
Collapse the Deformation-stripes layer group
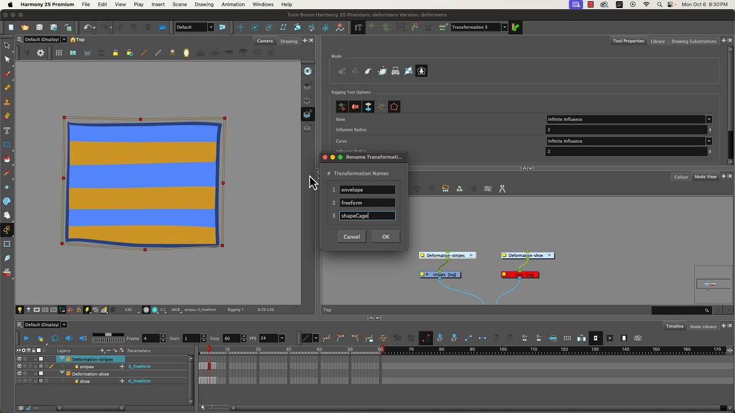[61, 359]
